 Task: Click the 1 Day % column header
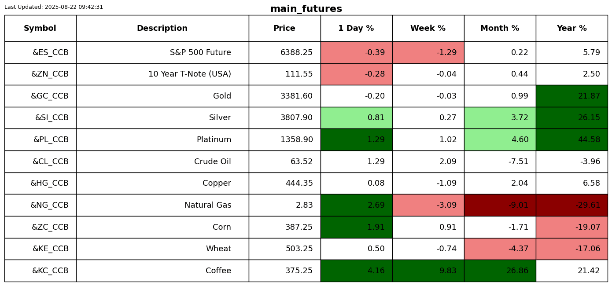356,28
